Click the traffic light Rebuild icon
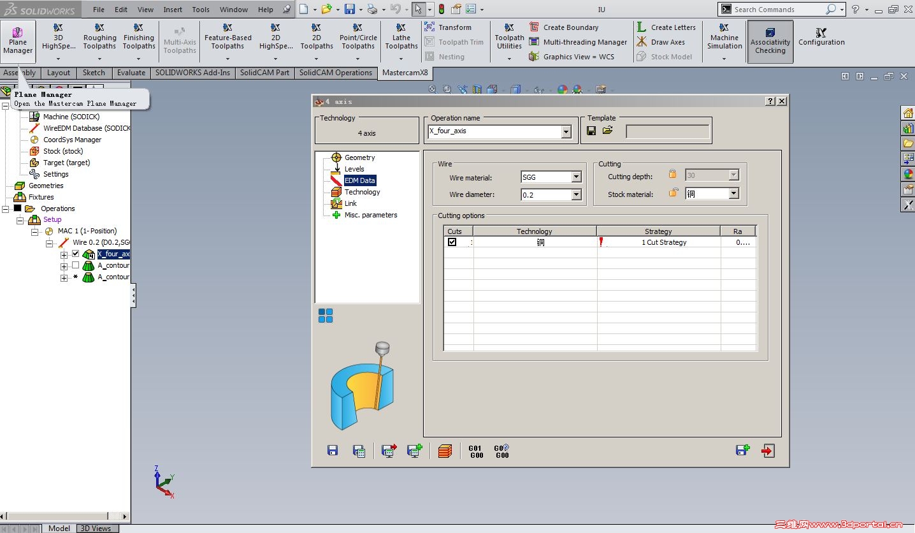This screenshot has width=915, height=533. tap(441, 10)
